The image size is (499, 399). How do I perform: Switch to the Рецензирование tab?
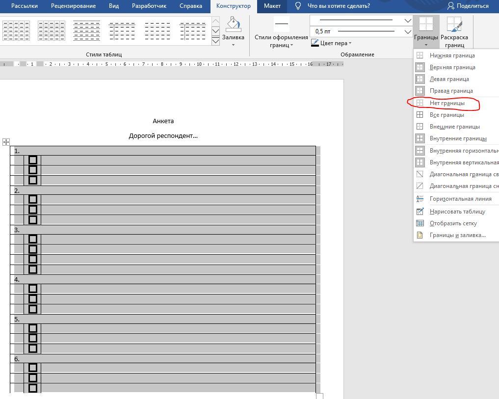click(73, 6)
